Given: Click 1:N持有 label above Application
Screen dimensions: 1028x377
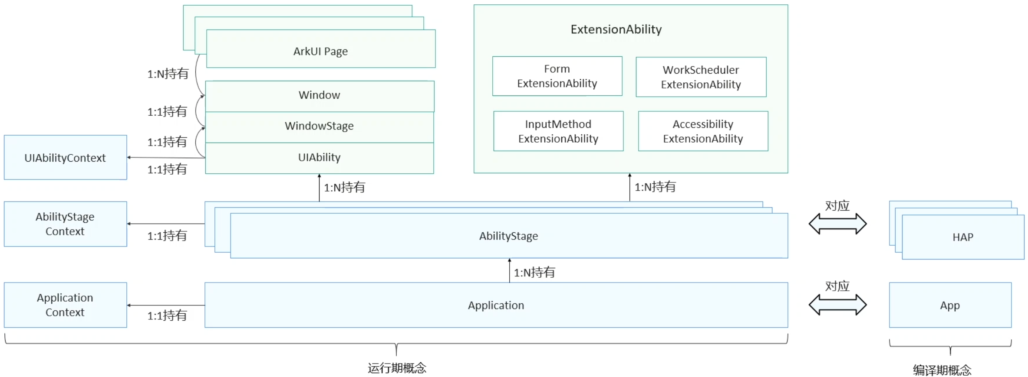Looking at the screenshot, I should click(535, 272).
